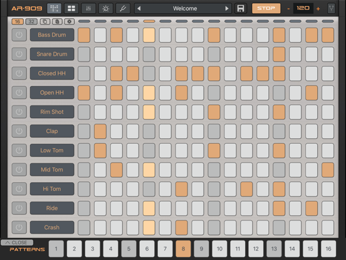The height and width of the screenshot is (260, 346).
Task: Decrease tempo with minus button
Action: coord(288,9)
